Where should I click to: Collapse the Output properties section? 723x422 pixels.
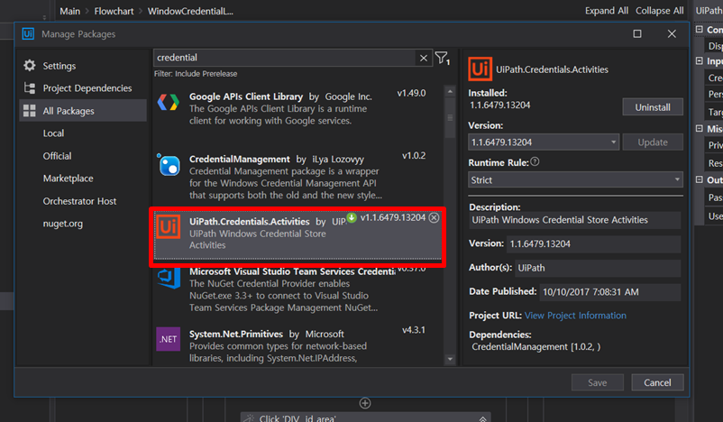click(x=700, y=179)
